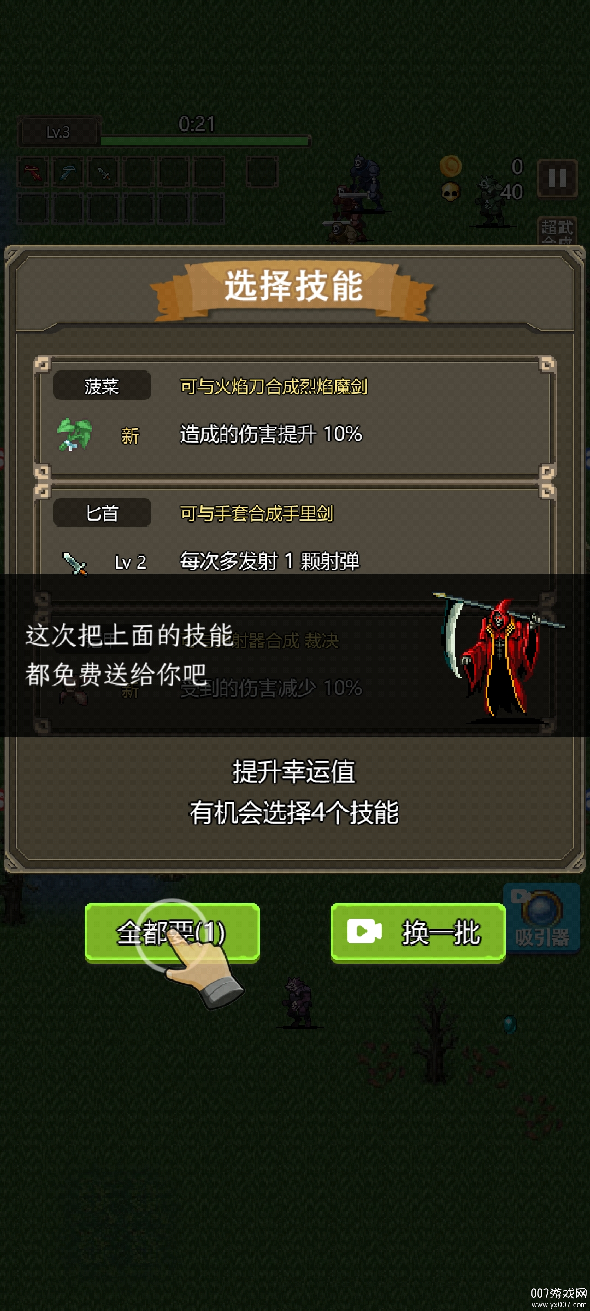
Task: Click the spinach leaf skill icon
Action: pos(75,434)
